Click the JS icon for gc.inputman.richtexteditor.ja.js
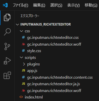99x101 pixels. pos(24,84)
